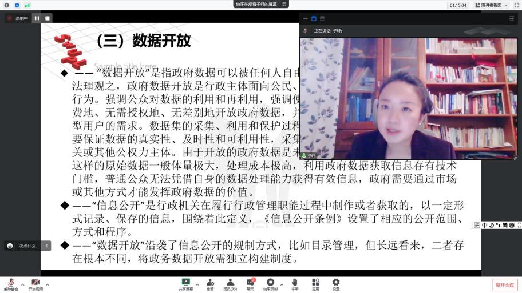Open menu next to screen-sharing notice
522x293 pixels.
(284, 4)
